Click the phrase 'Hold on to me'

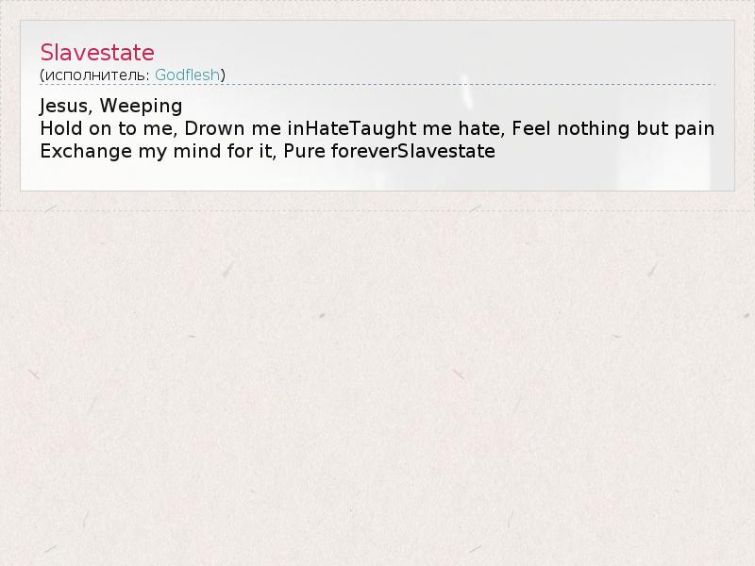coord(107,128)
